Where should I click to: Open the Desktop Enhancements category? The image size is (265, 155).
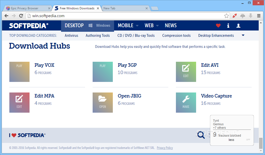[216, 36]
